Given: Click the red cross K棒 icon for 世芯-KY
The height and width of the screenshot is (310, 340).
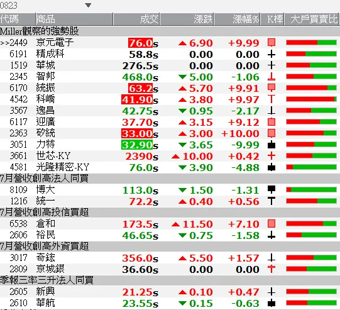Looking at the screenshot, I should point(271,156).
